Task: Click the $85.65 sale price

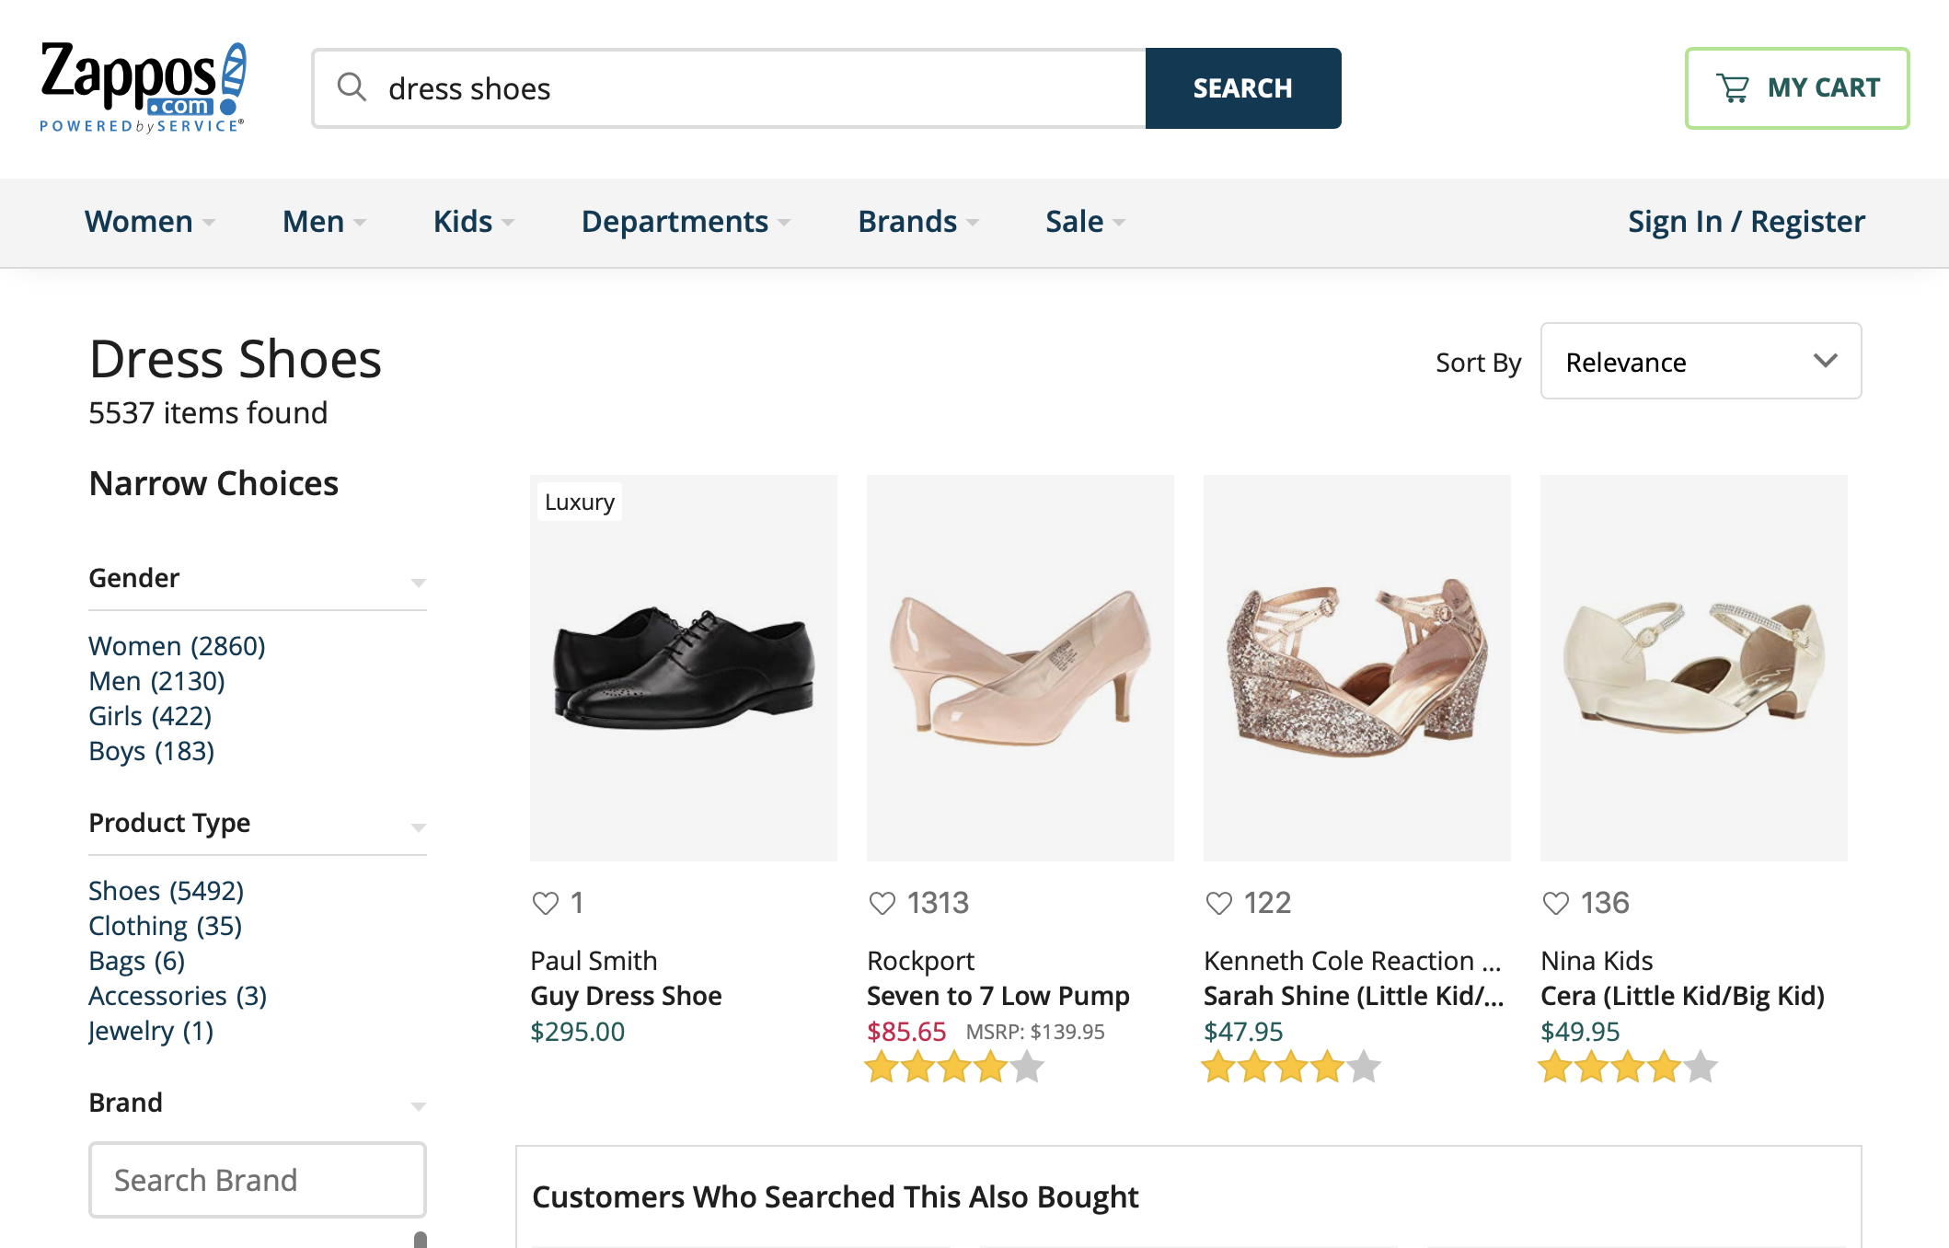Action: click(906, 1032)
